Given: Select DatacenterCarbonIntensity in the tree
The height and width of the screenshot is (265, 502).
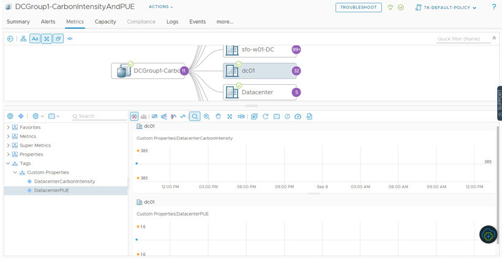Looking at the screenshot, I should tap(64, 181).
